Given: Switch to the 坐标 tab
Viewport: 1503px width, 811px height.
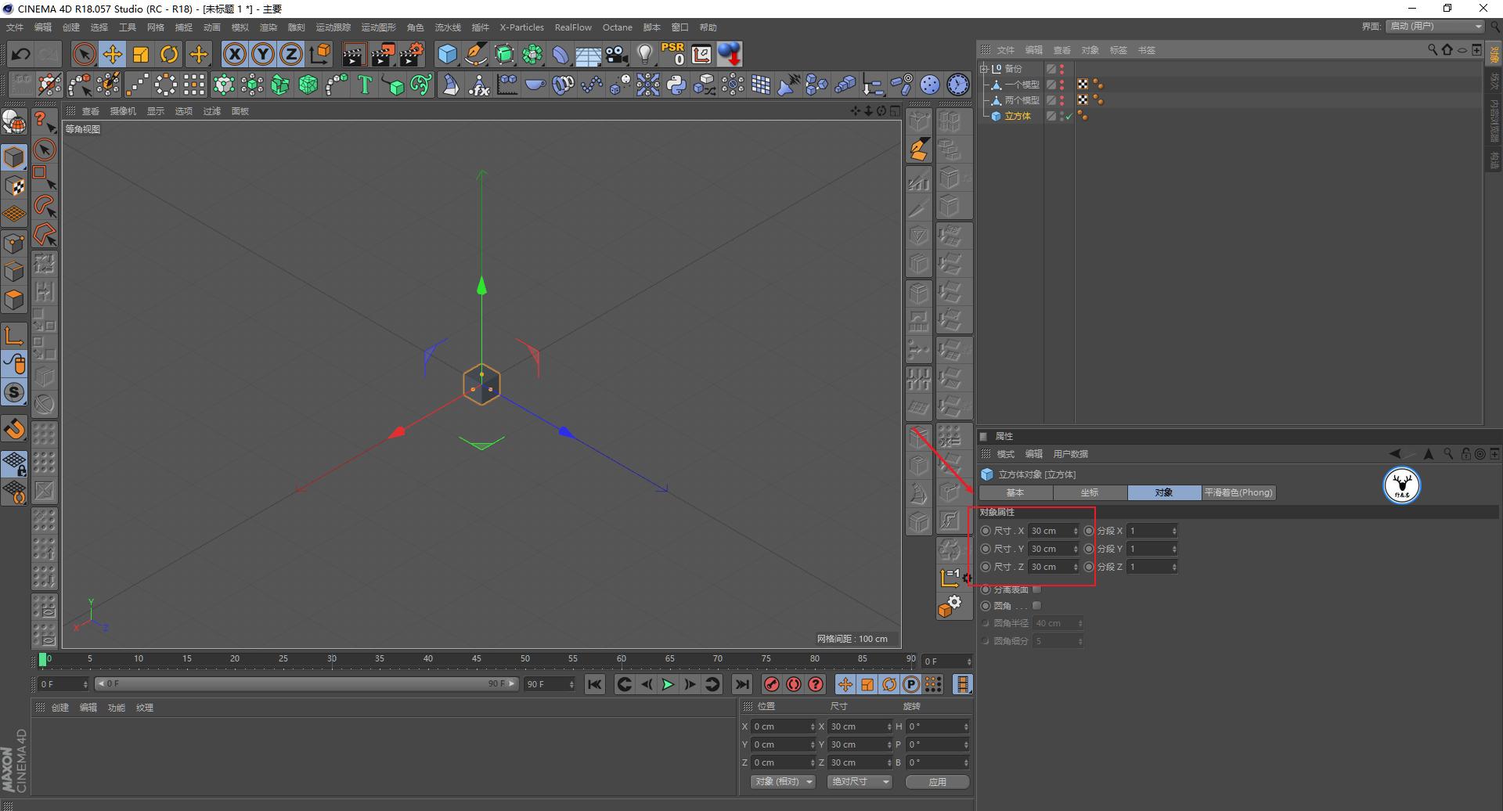Looking at the screenshot, I should tap(1090, 493).
